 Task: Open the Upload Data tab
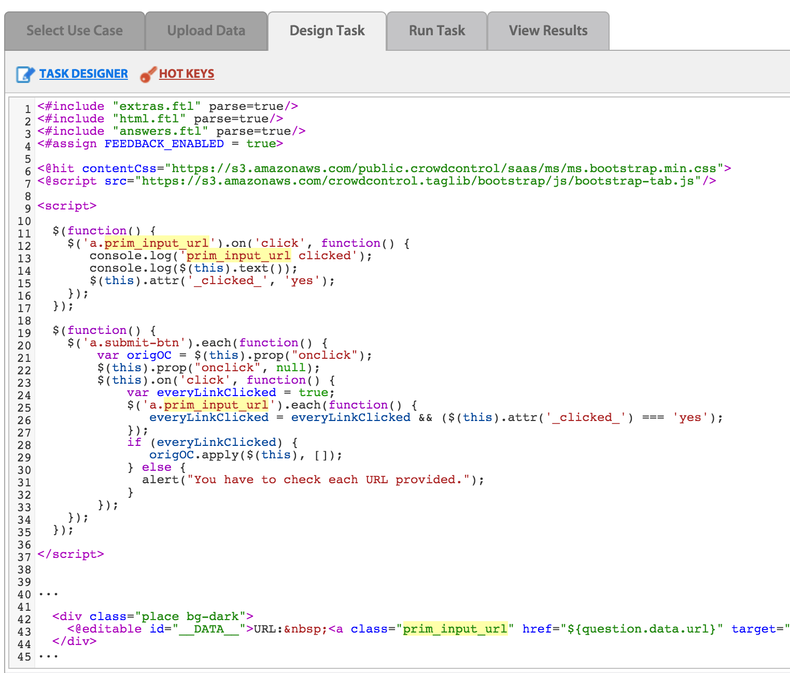206,31
